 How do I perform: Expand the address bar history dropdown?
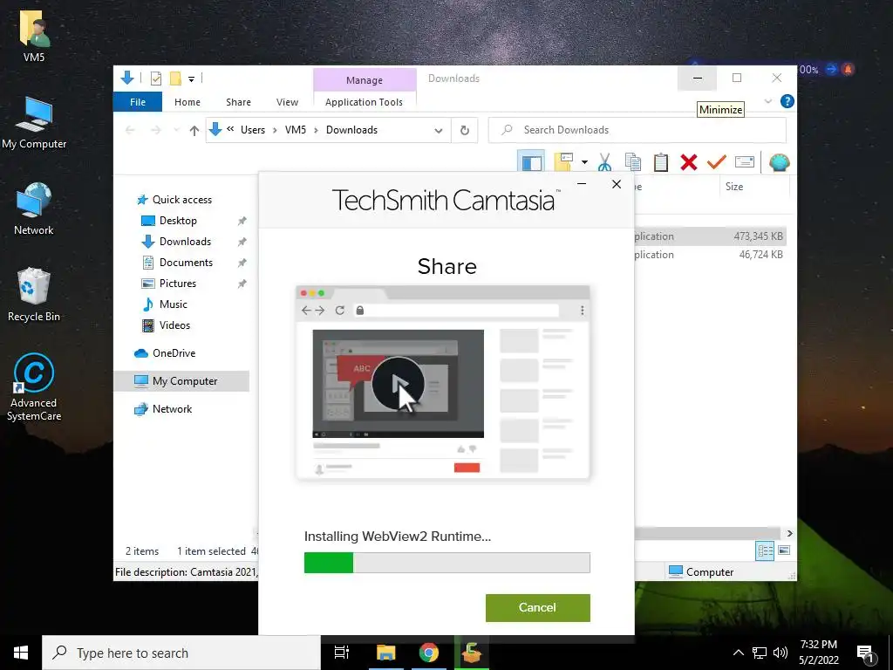click(439, 131)
